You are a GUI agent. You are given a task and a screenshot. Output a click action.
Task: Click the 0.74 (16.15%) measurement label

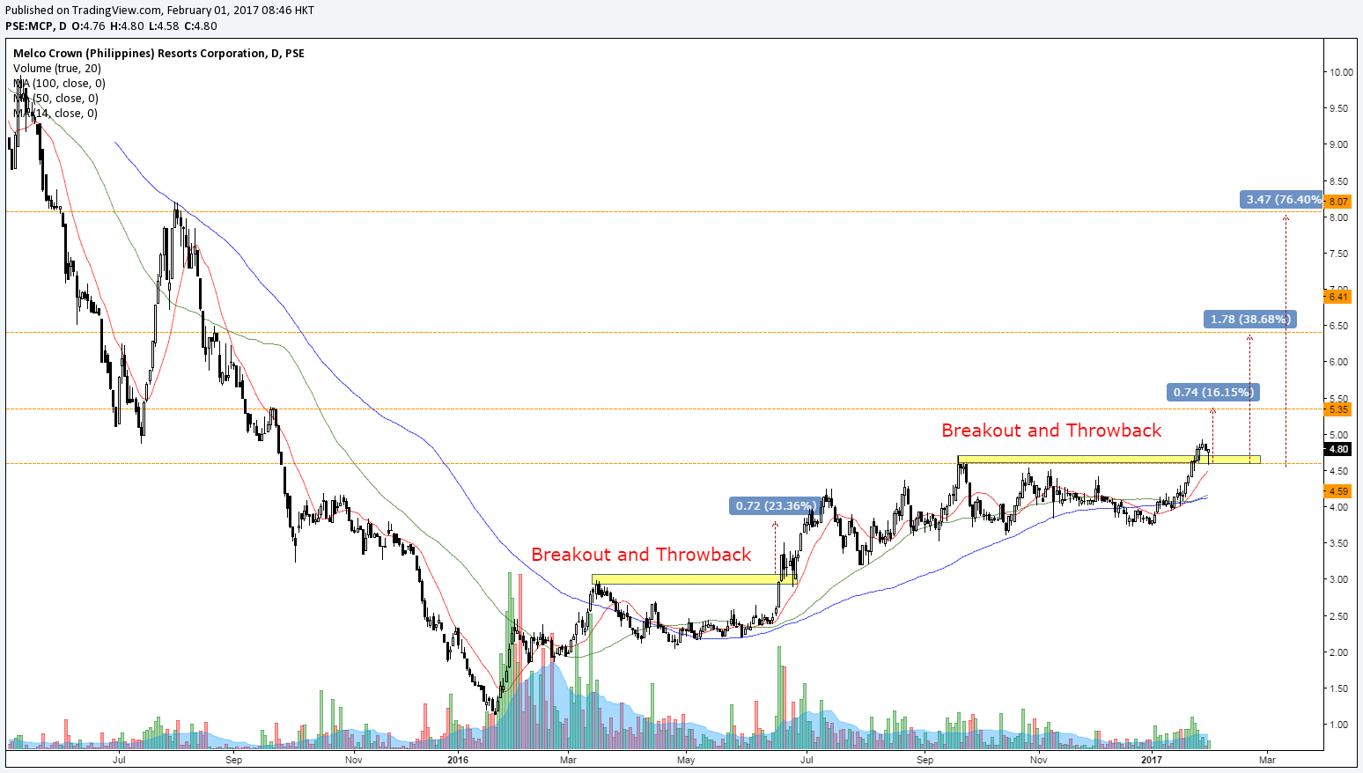(1213, 393)
